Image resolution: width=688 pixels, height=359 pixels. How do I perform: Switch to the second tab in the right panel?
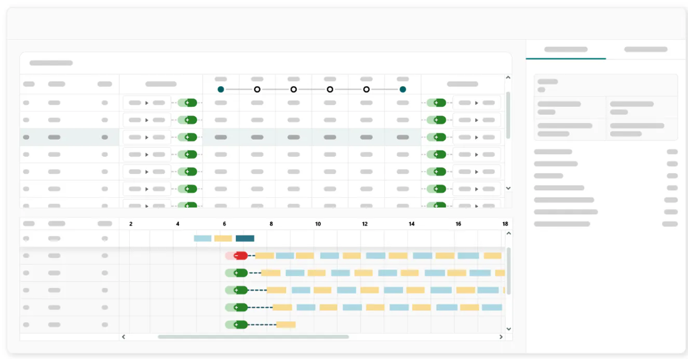(646, 50)
